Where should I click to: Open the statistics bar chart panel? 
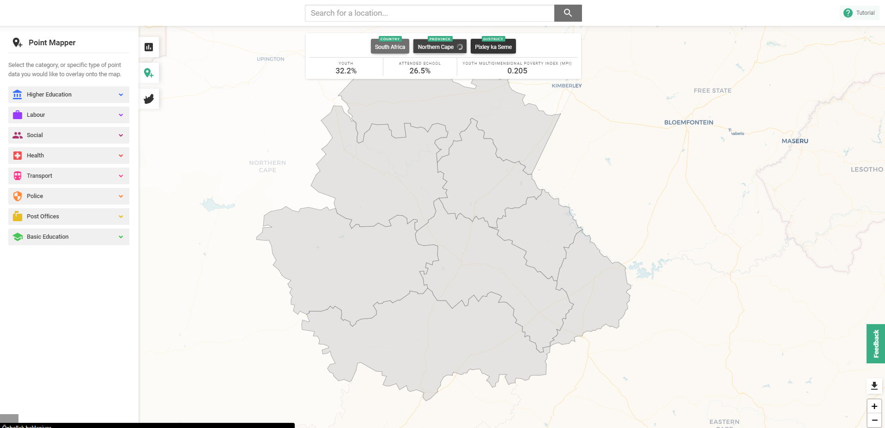[x=149, y=47]
